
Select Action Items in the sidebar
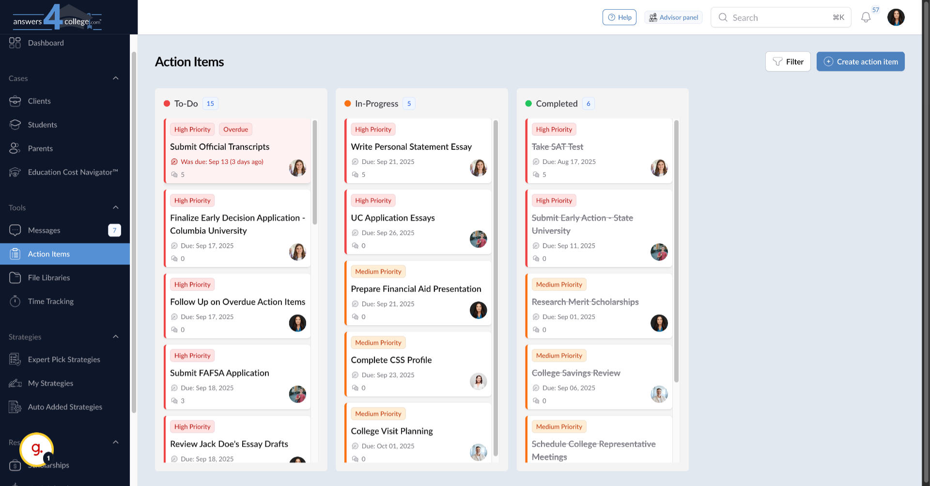pos(49,253)
